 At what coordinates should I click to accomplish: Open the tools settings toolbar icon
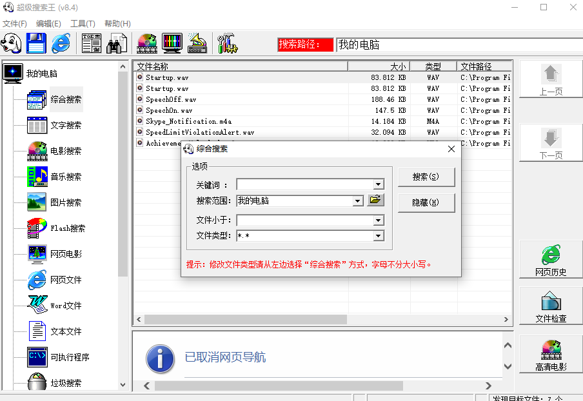click(x=227, y=43)
